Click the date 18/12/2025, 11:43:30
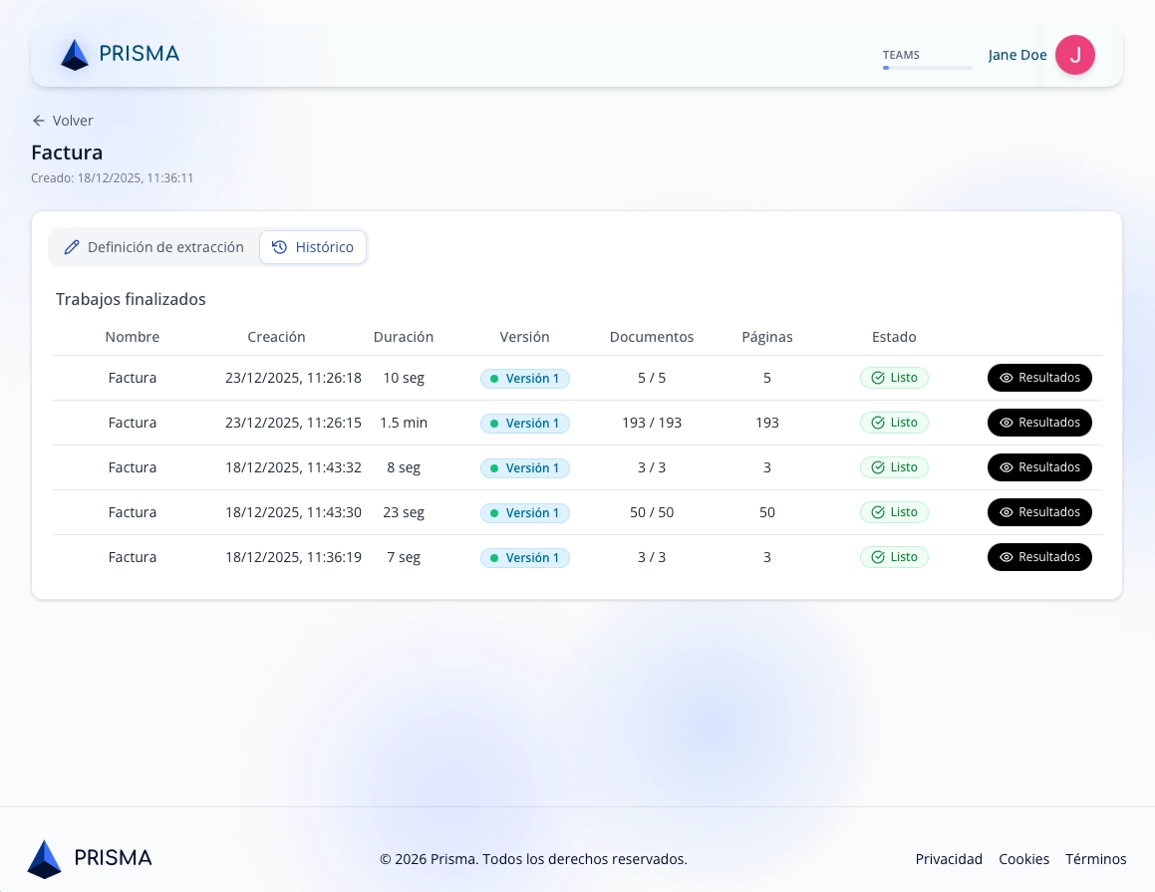Image resolution: width=1155 pixels, height=892 pixels. (x=293, y=512)
